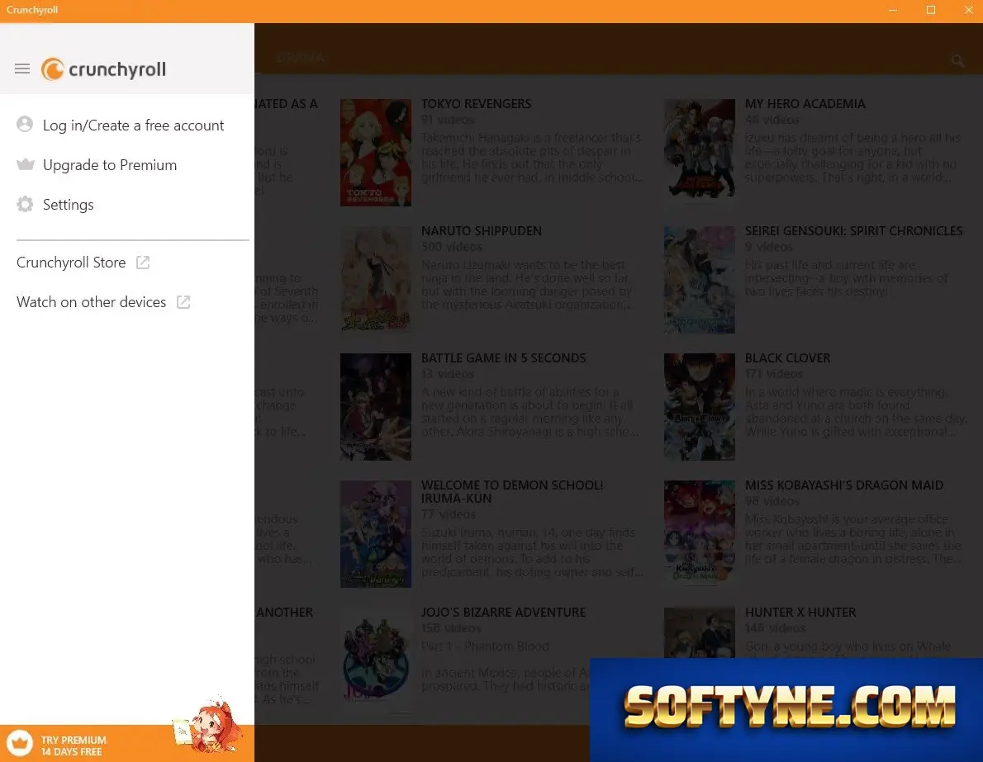Click the crown icon in Try Premium banner
The width and height of the screenshot is (983, 762).
pyautogui.click(x=20, y=744)
